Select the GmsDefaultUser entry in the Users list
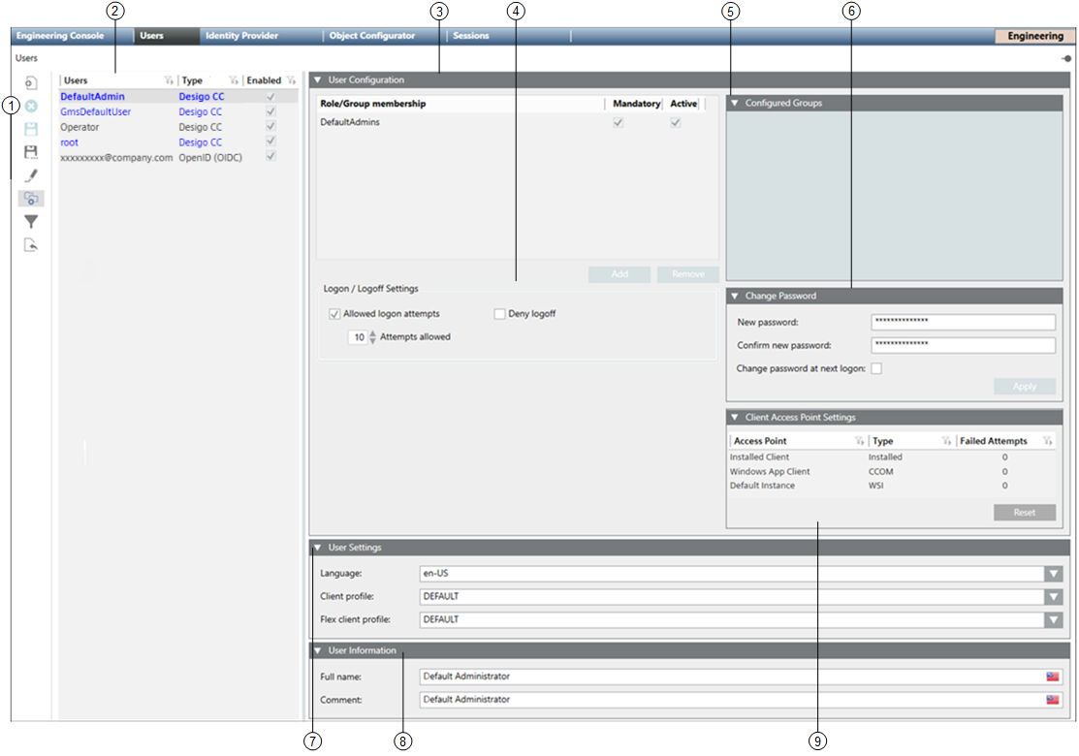This screenshot has height=756, width=1079. 95,111
